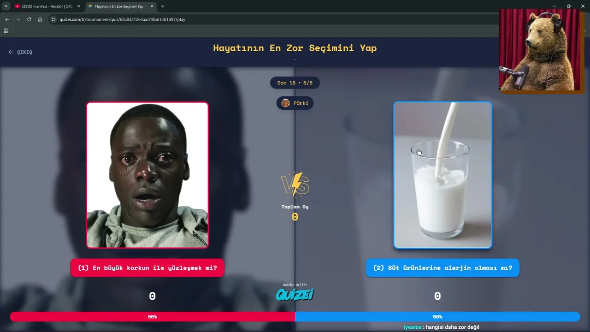This screenshot has height=332, width=590.
Task: Click the browser forward arrow
Action: (x=18, y=19)
